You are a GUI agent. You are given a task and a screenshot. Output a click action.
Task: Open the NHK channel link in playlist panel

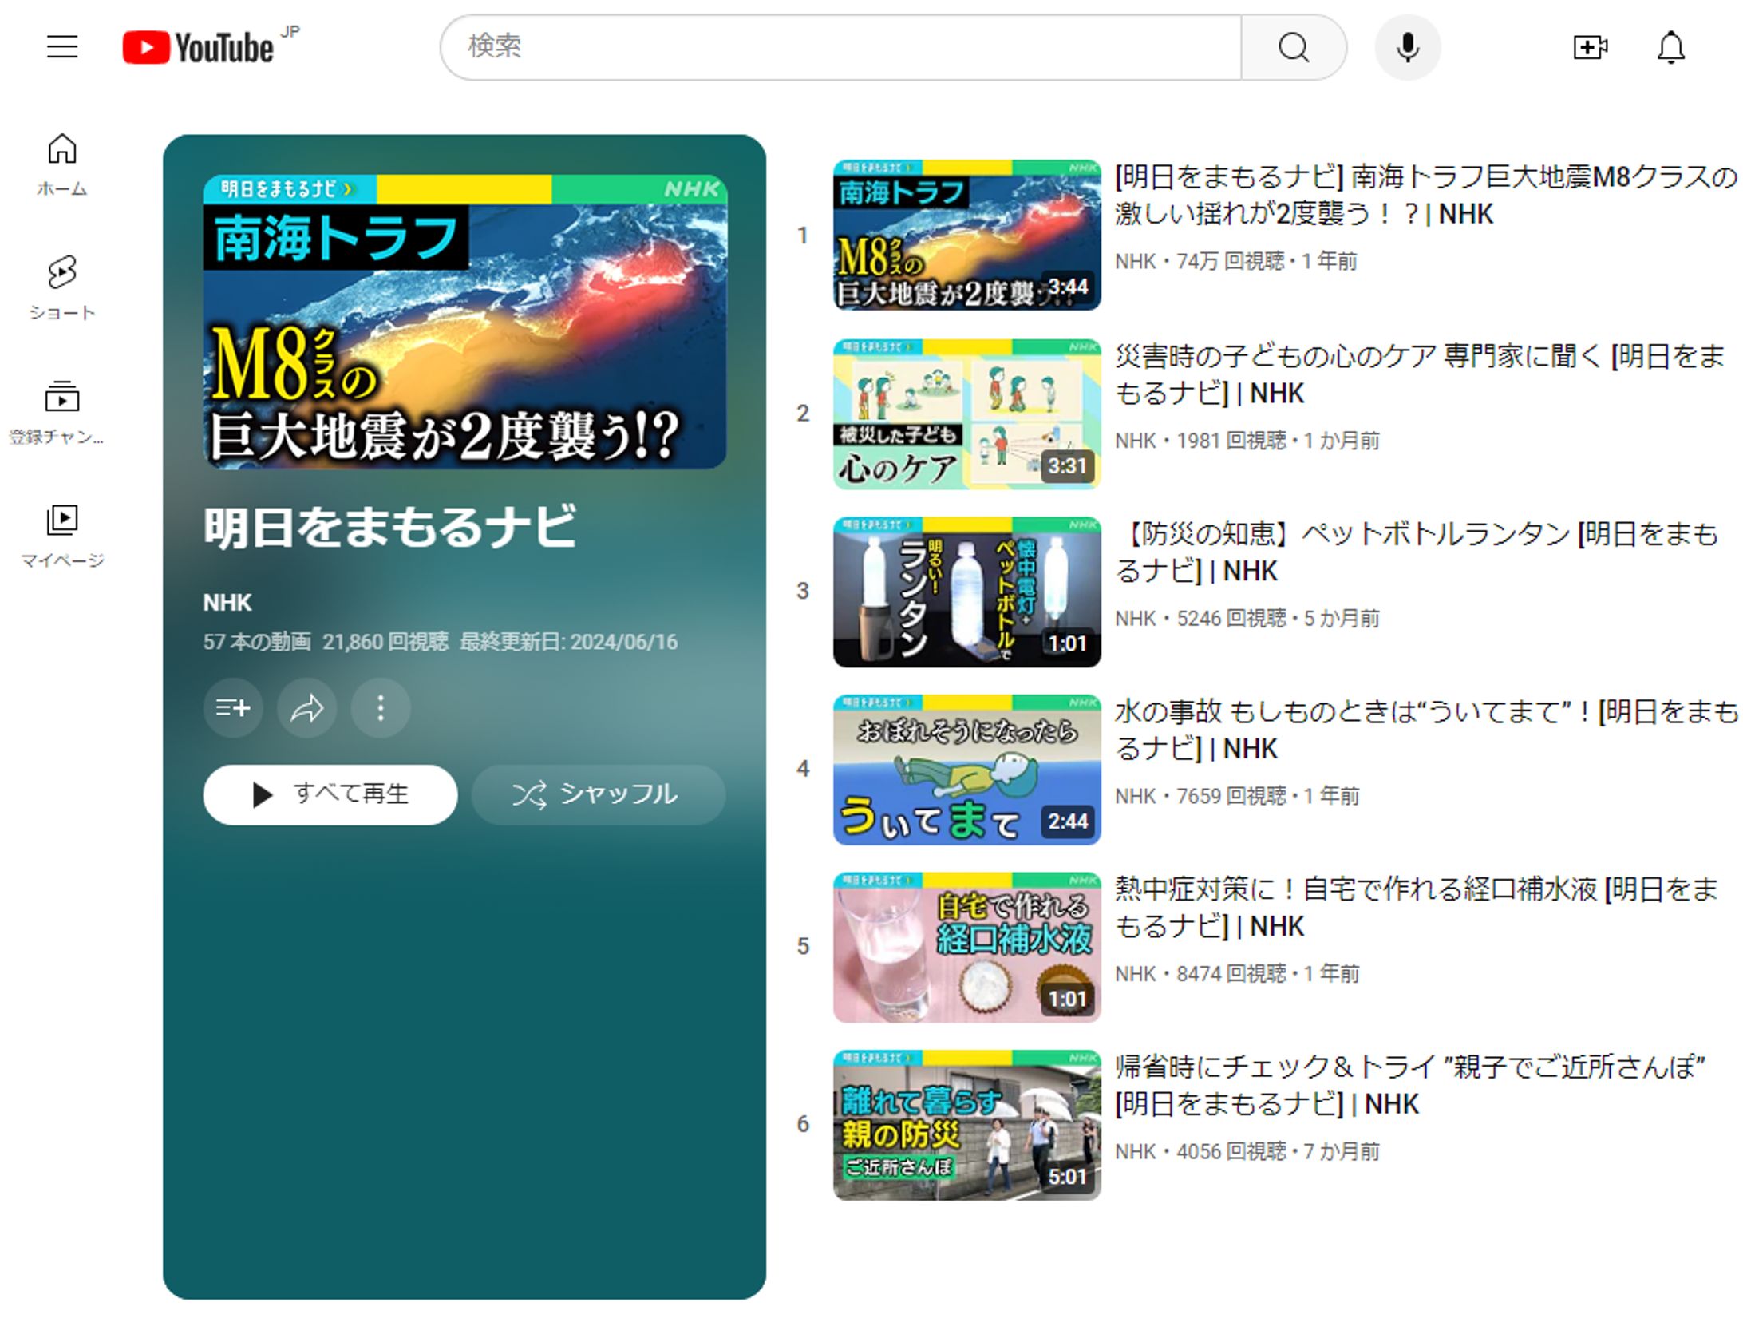point(227,602)
